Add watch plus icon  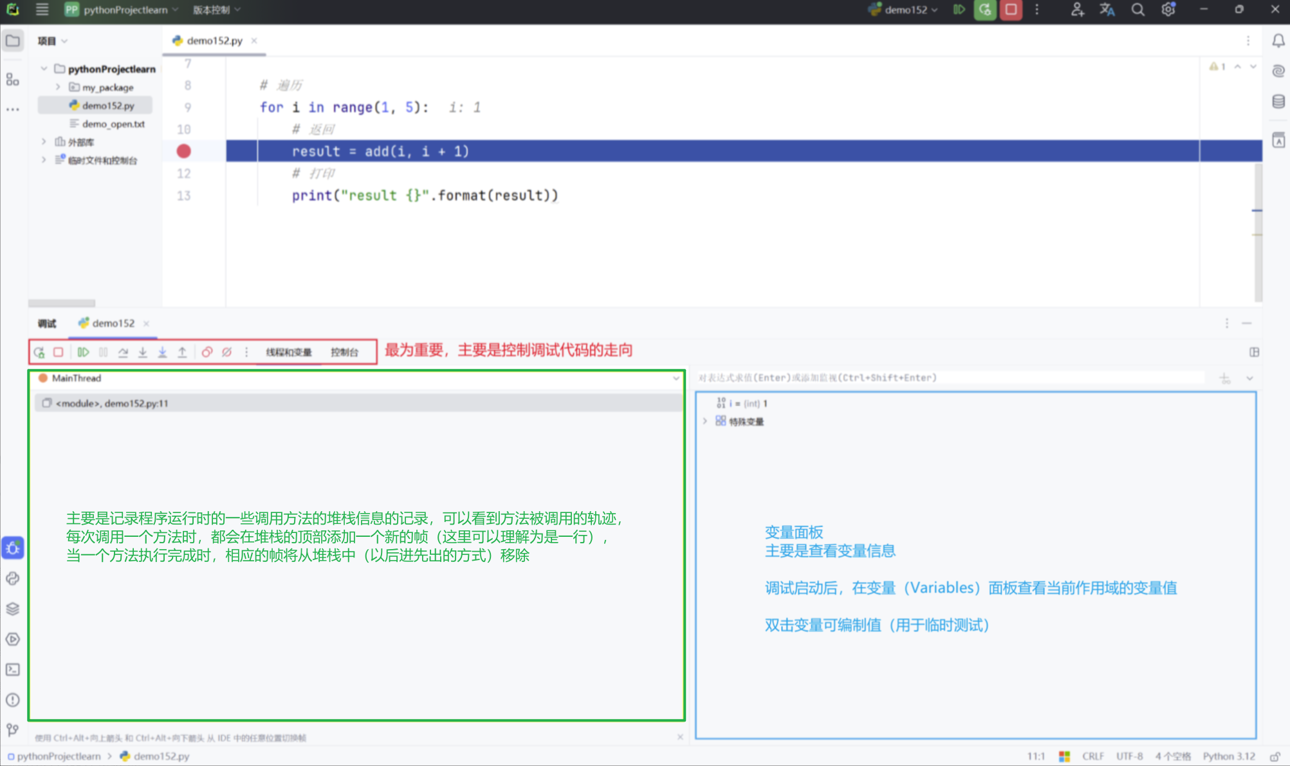tap(1224, 378)
